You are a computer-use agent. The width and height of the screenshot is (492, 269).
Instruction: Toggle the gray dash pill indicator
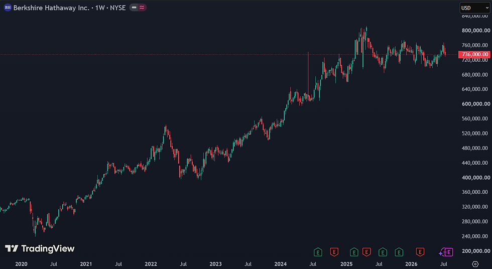[134, 8]
